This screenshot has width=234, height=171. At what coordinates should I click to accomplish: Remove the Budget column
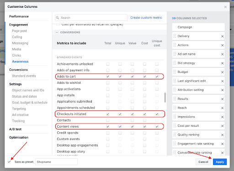click(222, 72)
